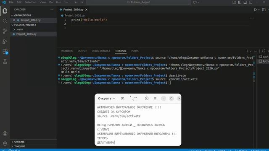This screenshot has width=269, height=151.
Task: Run Python file with play icon
Action: (x=255, y=10)
